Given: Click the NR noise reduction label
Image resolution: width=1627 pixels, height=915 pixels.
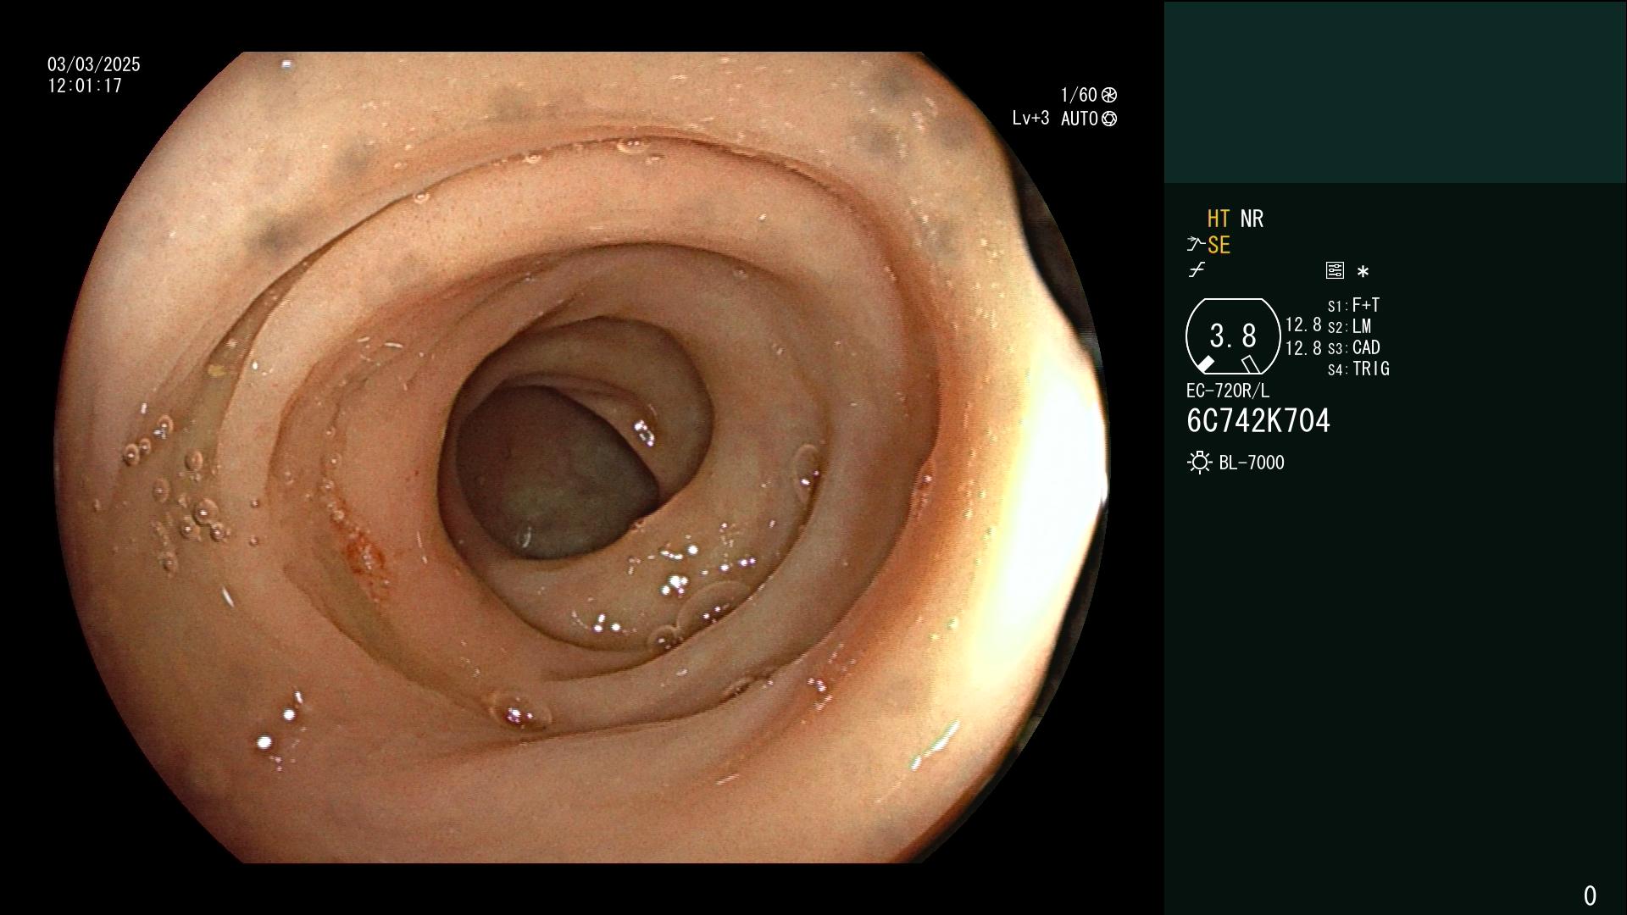Looking at the screenshot, I should pyautogui.click(x=1252, y=219).
